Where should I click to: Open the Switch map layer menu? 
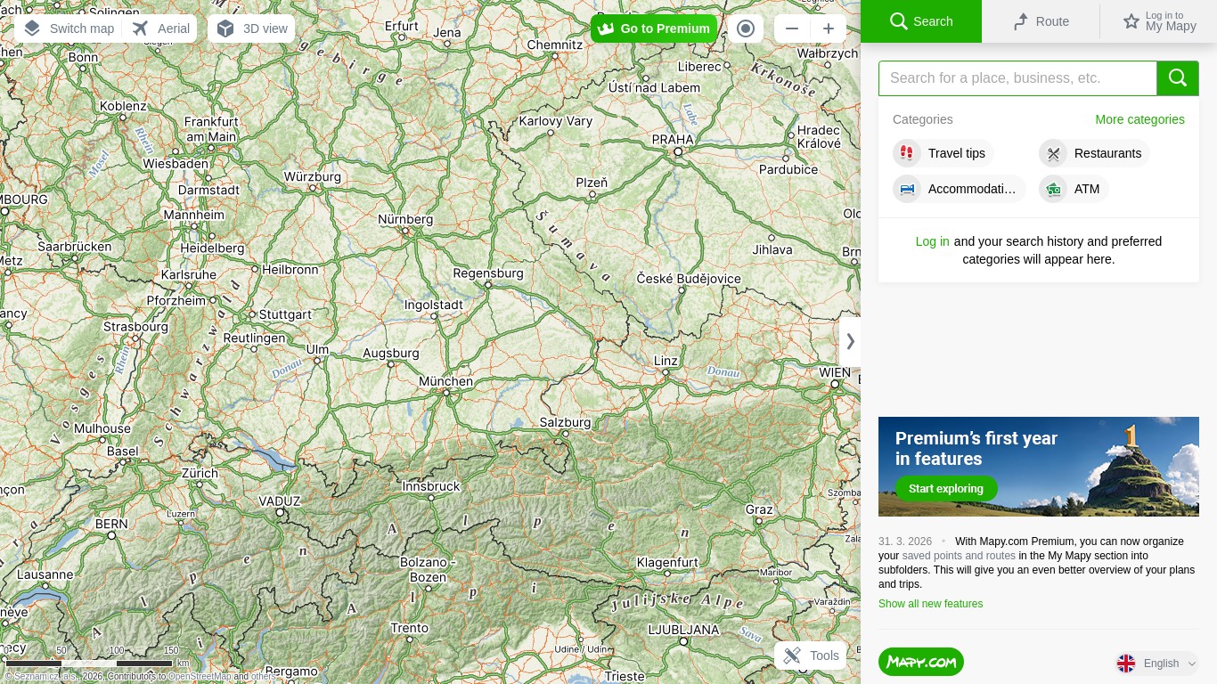[x=69, y=28]
